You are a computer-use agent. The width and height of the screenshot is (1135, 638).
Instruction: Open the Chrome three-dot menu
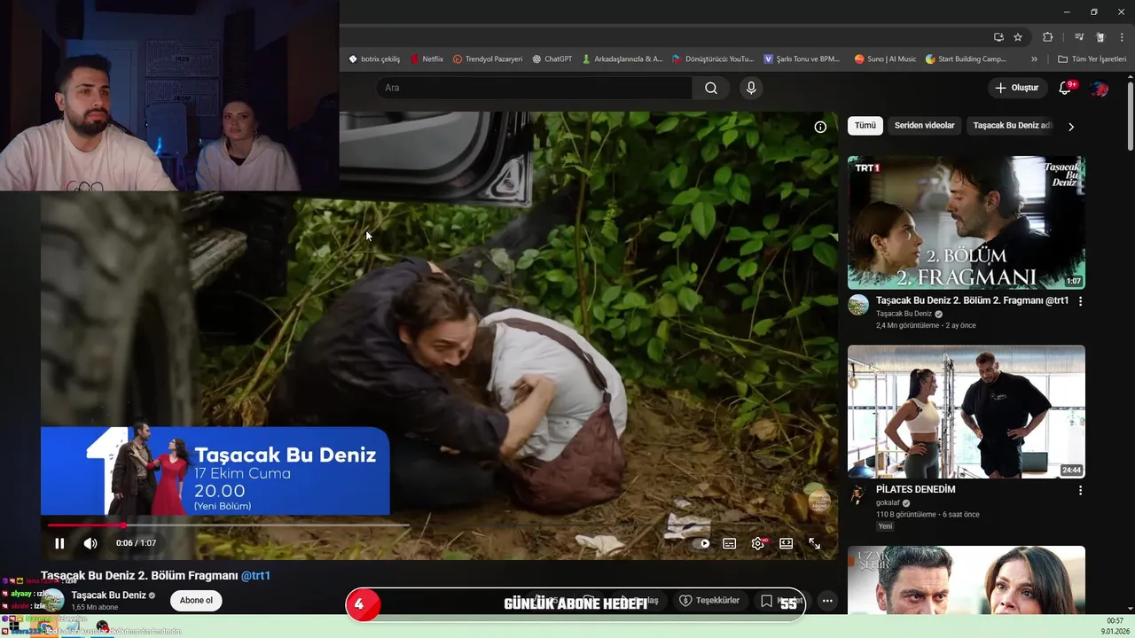(1122, 37)
